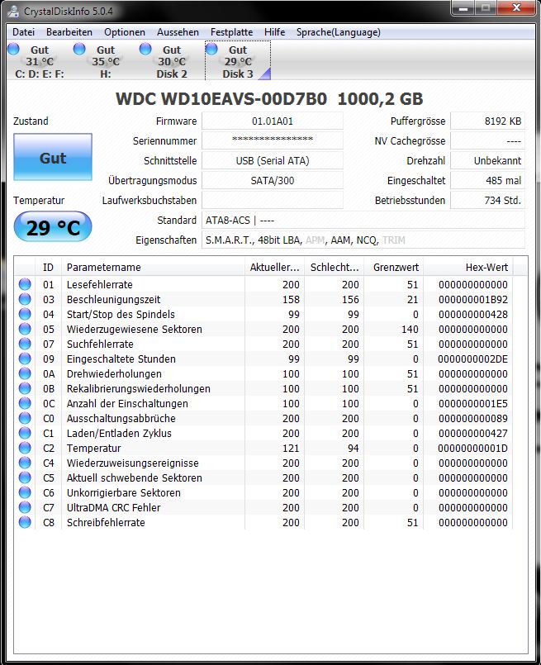The image size is (541, 665).
Task: Click the Schlecht... column header
Action: click(x=335, y=267)
